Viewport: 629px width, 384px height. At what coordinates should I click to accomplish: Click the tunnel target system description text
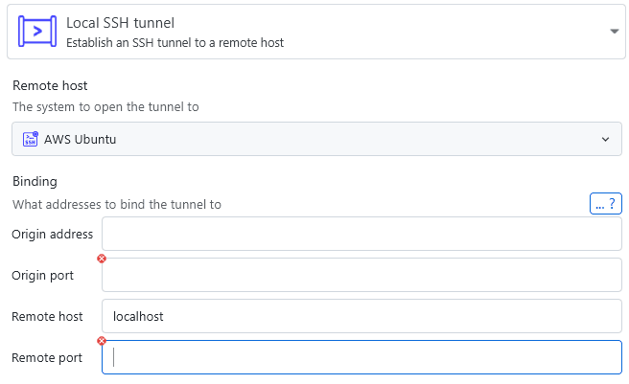105,106
